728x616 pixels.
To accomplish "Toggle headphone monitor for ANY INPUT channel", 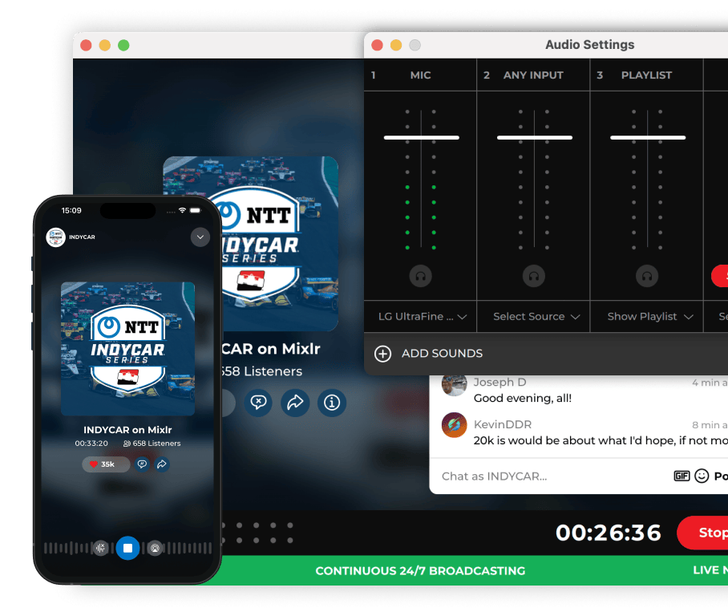I will click(534, 277).
